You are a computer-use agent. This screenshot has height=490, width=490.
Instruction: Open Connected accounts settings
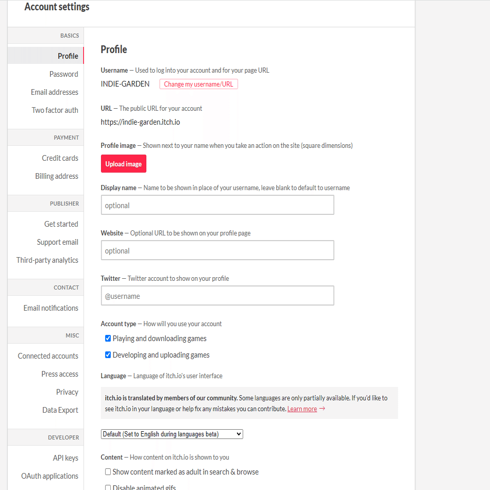click(48, 356)
